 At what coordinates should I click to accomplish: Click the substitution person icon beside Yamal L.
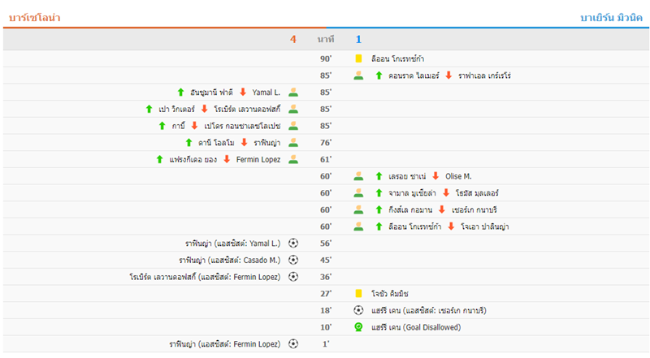pos(293,92)
